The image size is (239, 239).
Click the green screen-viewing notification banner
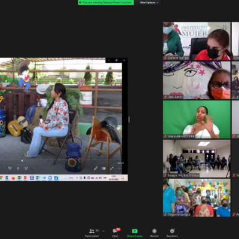(106, 2)
